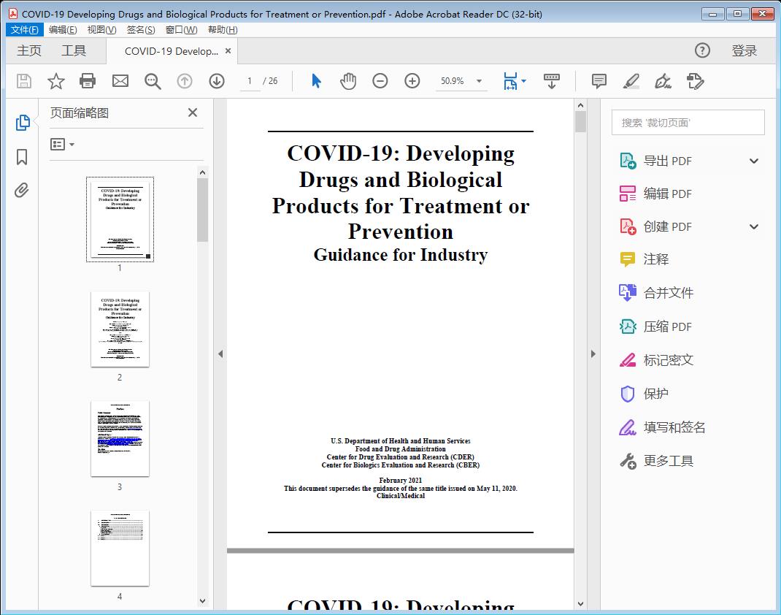Open the 导出 PDF panel icon
The width and height of the screenshot is (781, 615).
tap(627, 160)
